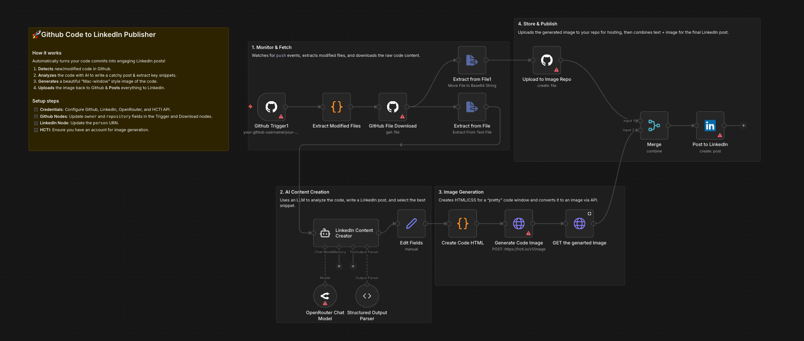Screen dimensions: 804x341
Task: Click the plus under Tool connector
Action: pyautogui.click(x=353, y=266)
